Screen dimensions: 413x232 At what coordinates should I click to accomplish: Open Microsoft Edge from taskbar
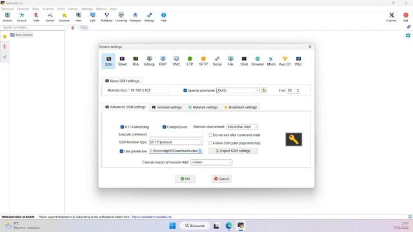tap(228, 226)
